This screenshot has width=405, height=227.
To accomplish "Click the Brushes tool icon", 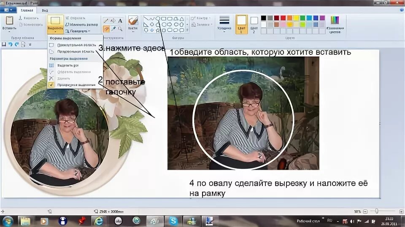I will [x=133, y=20].
